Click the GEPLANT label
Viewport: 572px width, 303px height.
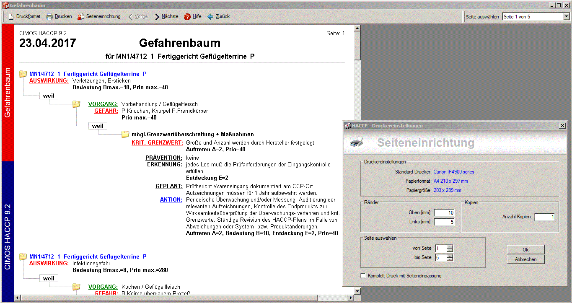point(169,186)
